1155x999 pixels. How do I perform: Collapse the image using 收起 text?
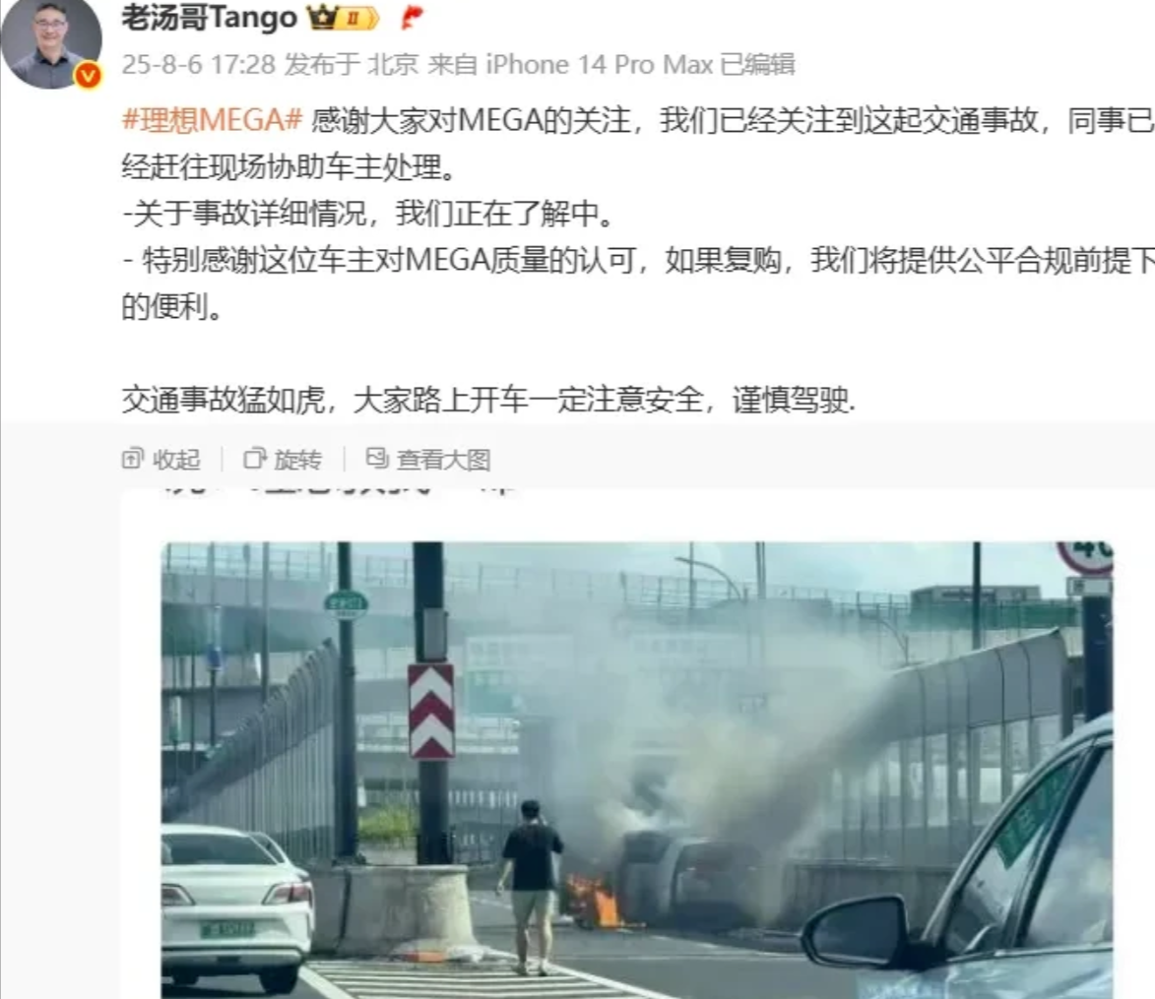(x=176, y=460)
